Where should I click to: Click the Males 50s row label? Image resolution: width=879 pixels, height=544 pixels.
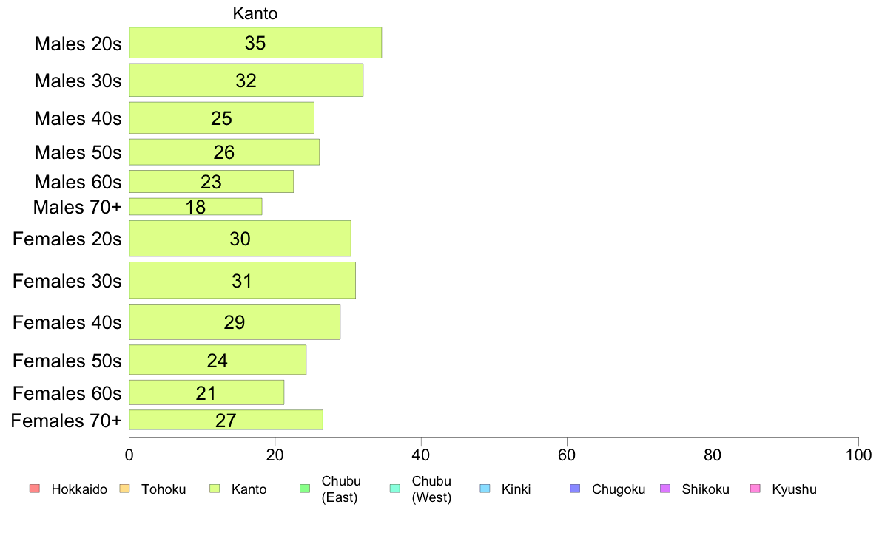pyautogui.click(x=78, y=152)
